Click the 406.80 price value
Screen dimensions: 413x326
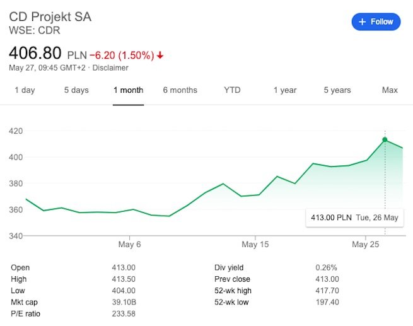pos(35,53)
